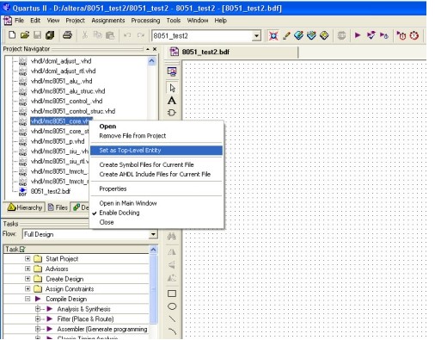Select the Arc drawing tool

(172, 331)
